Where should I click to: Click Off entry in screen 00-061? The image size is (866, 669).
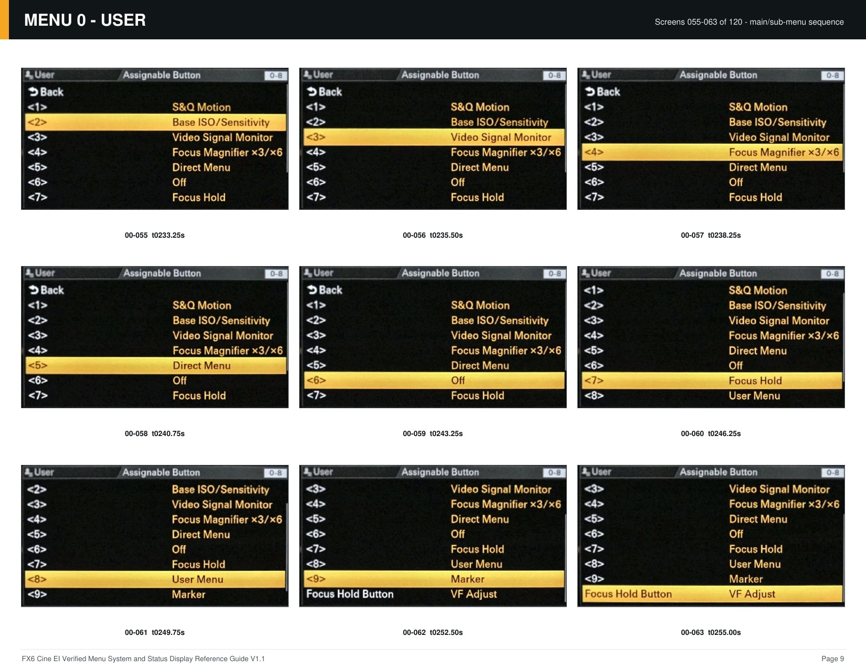(179, 549)
